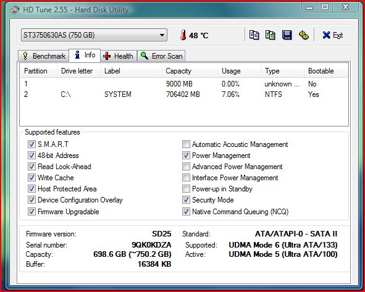365x292 pixels.
Task: Toggle the S.M.A.R.T checkbox
Action: coord(31,144)
